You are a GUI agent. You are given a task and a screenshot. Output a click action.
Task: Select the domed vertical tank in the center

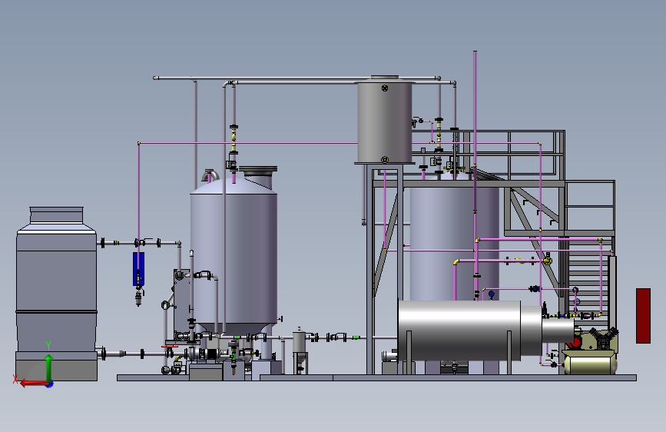click(x=234, y=256)
